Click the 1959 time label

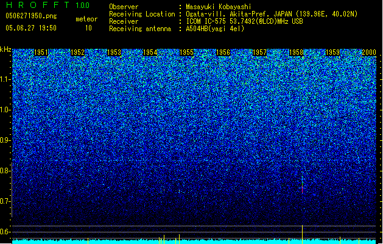(x=332, y=52)
